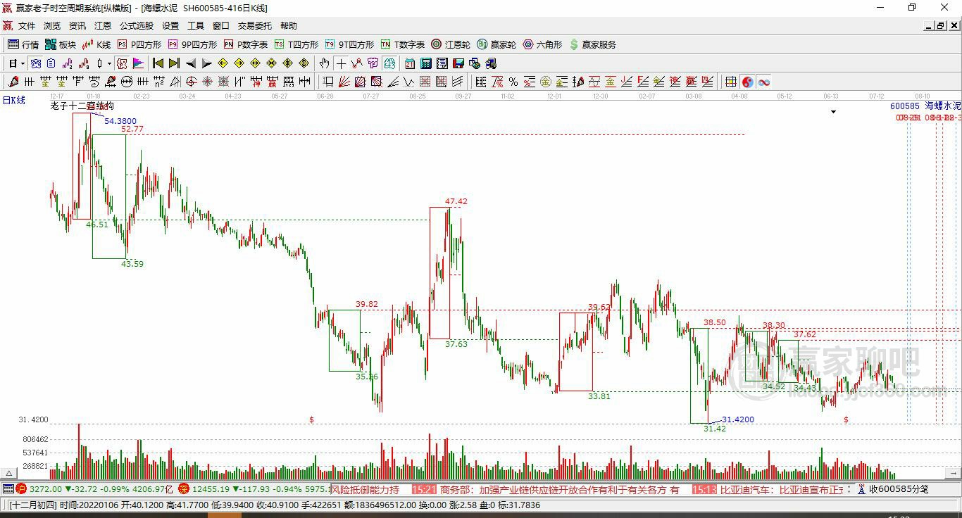Open the 板块 sector view

tap(61, 44)
